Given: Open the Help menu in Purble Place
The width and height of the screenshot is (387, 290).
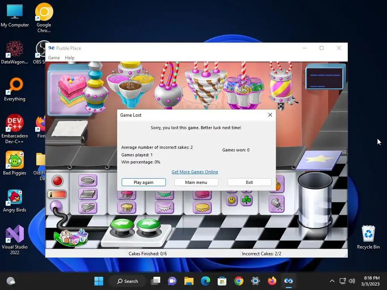Looking at the screenshot, I should 70,58.
